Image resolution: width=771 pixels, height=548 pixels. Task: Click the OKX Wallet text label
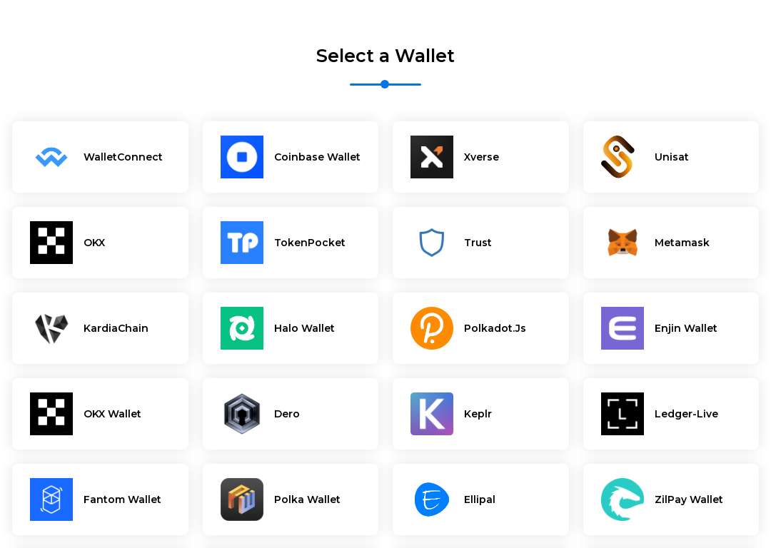click(112, 414)
